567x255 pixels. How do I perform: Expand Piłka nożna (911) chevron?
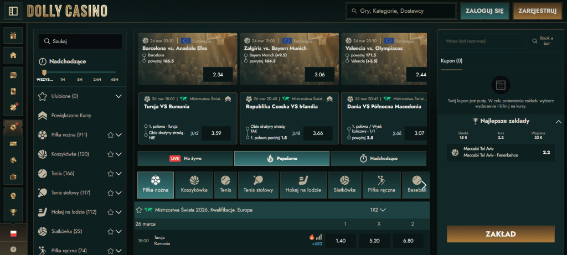(118, 135)
